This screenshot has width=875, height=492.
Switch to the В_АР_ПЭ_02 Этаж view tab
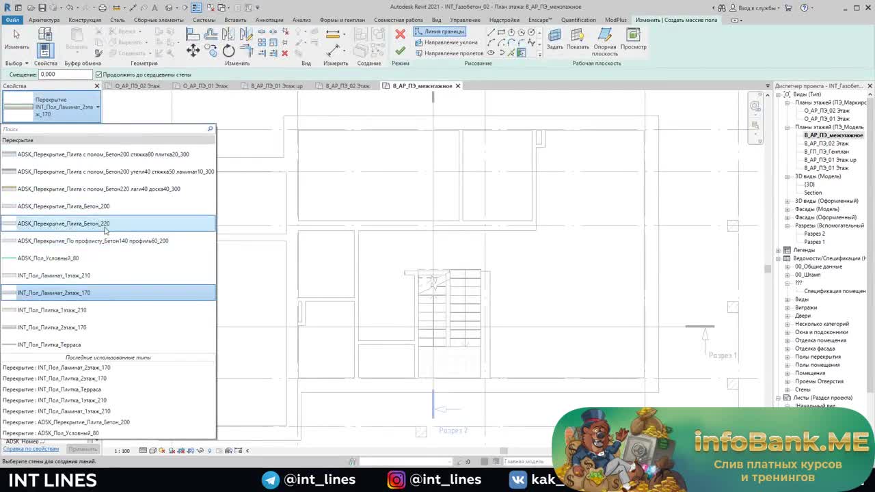347,86
